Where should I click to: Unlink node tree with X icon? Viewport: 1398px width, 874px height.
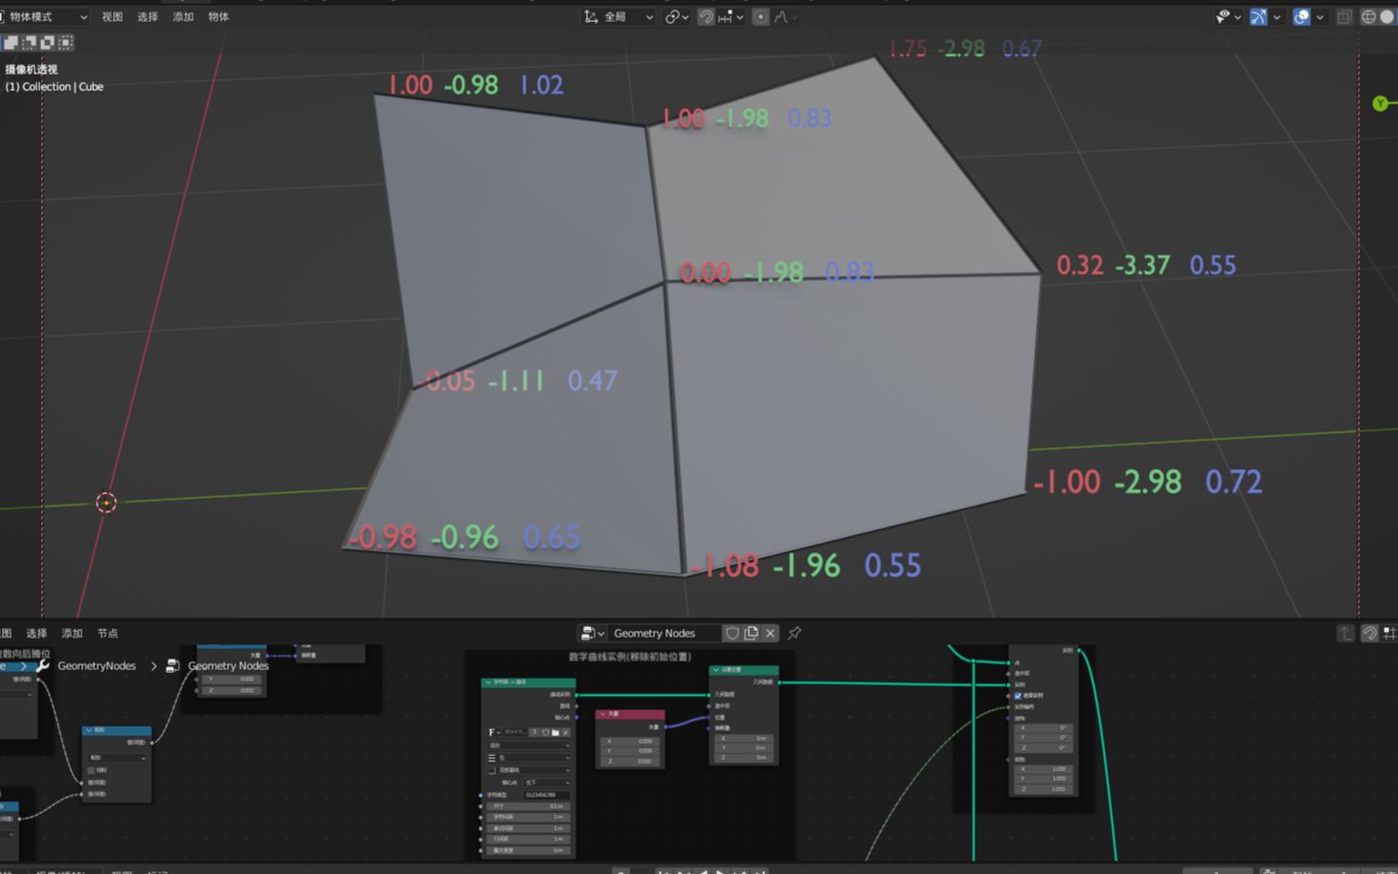pyautogui.click(x=770, y=633)
